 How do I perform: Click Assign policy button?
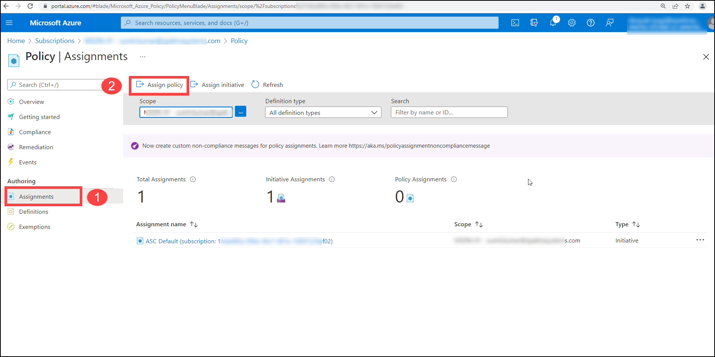point(159,85)
